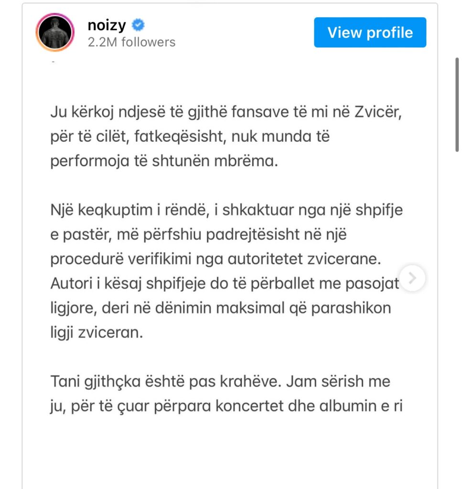Screen dimensions: 462x489
Task: Open noizy's profile picture avatar
Action: click(55, 32)
